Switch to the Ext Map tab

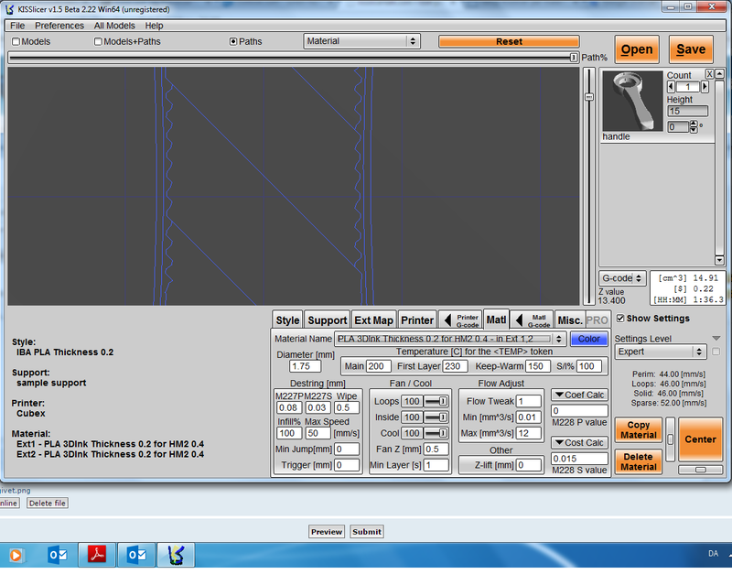[x=374, y=320]
